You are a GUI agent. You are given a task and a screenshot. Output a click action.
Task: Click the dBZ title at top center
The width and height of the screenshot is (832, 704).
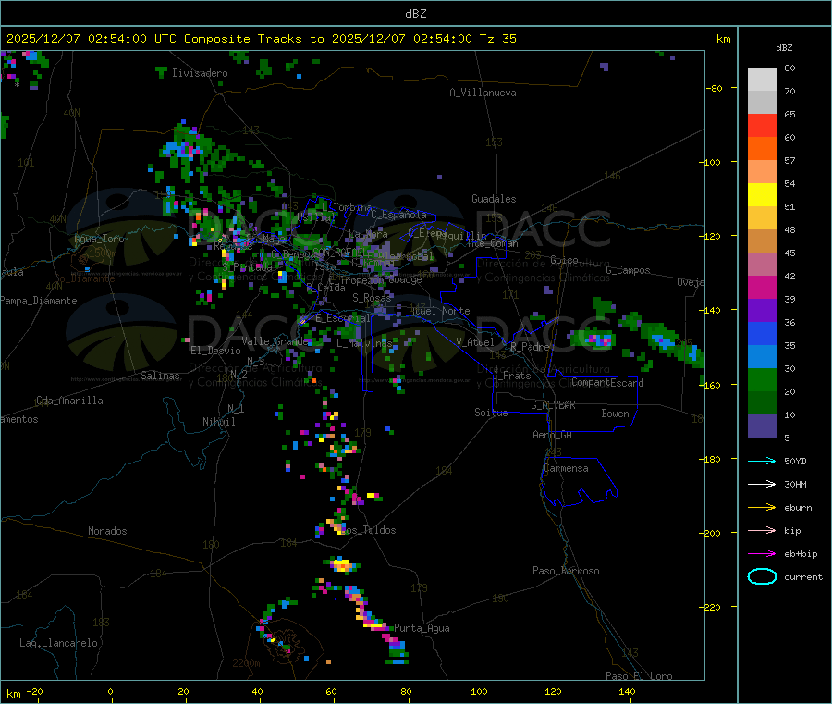click(x=415, y=14)
